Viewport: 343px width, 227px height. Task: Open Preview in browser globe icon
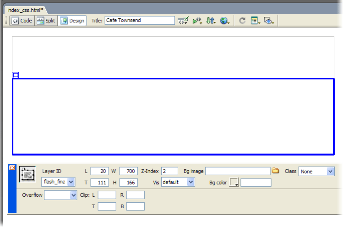[x=224, y=21]
